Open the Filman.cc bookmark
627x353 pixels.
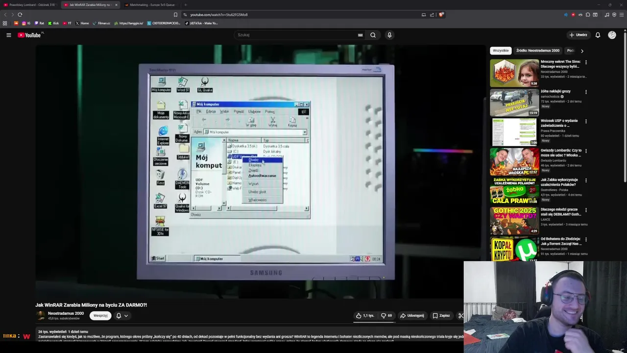[x=101, y=23]
